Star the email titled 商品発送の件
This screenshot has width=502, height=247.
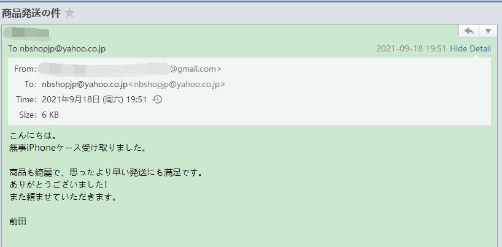[69, 13]
